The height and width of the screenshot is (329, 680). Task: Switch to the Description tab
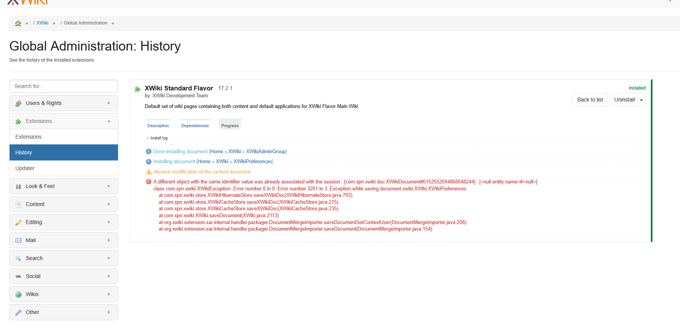[158, 126]
